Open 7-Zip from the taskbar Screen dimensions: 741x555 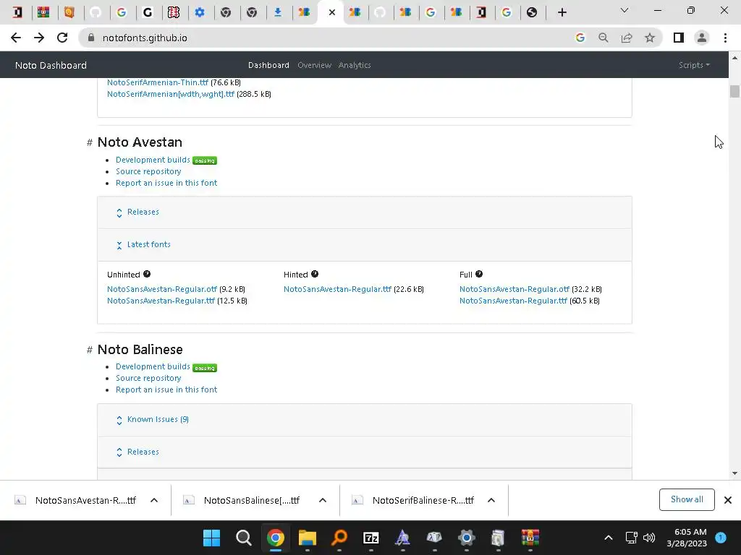click(371, 538)
